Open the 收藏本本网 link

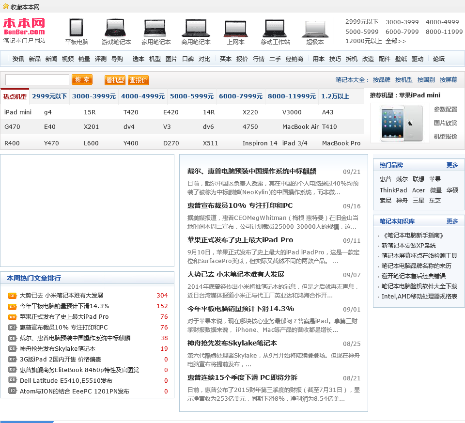25,7
